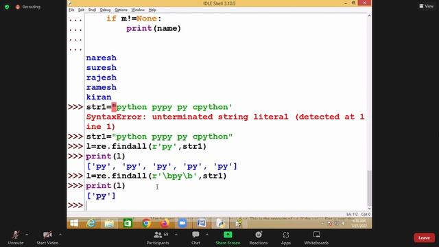Expand the arrow next to Chat

tap(207, 235)
